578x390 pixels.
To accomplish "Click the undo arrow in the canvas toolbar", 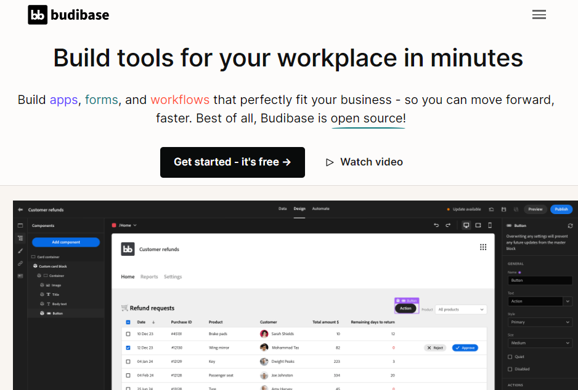I will click(x=436, y=225).
